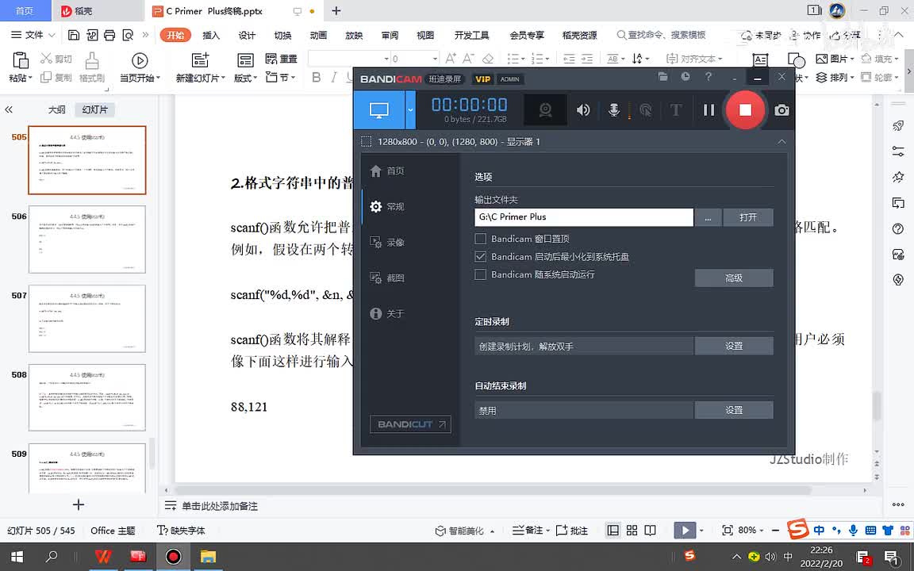The height and width of the screenshot is (571, 914).
Task: Open the 文件 menu
Action: coord(33,35)
